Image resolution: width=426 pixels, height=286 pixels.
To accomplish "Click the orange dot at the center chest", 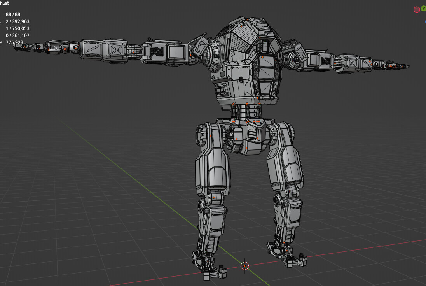I will point(263,57).
